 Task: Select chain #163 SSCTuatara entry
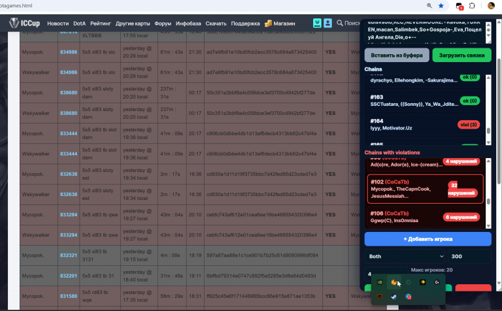pos(425,101)
